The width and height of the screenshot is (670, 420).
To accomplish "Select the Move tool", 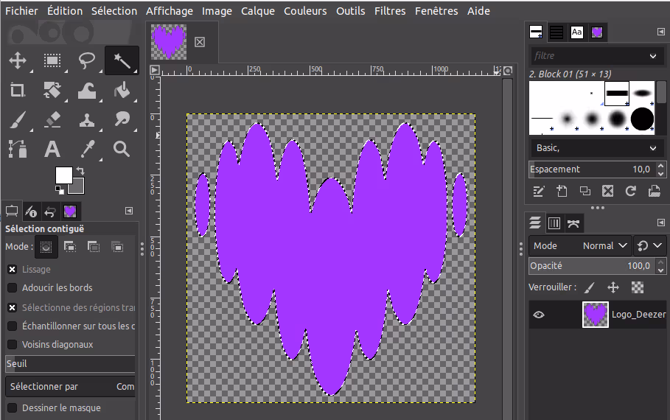I will (18, 60).
